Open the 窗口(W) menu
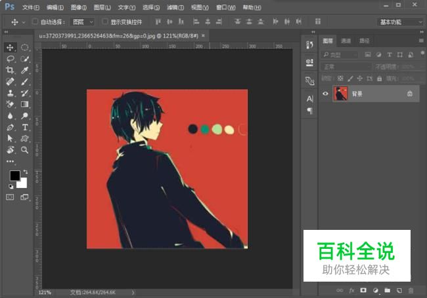The height and width of the screenshot is (298, 427). click(226, 8)
